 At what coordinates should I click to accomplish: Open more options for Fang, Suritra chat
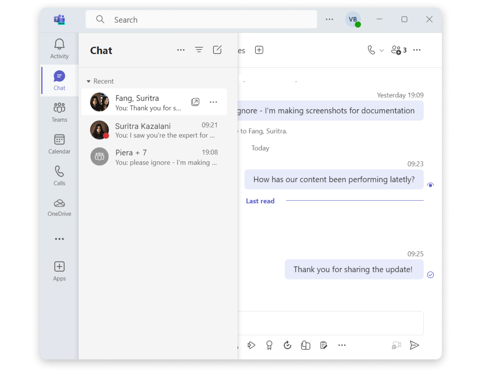(213, 102)
